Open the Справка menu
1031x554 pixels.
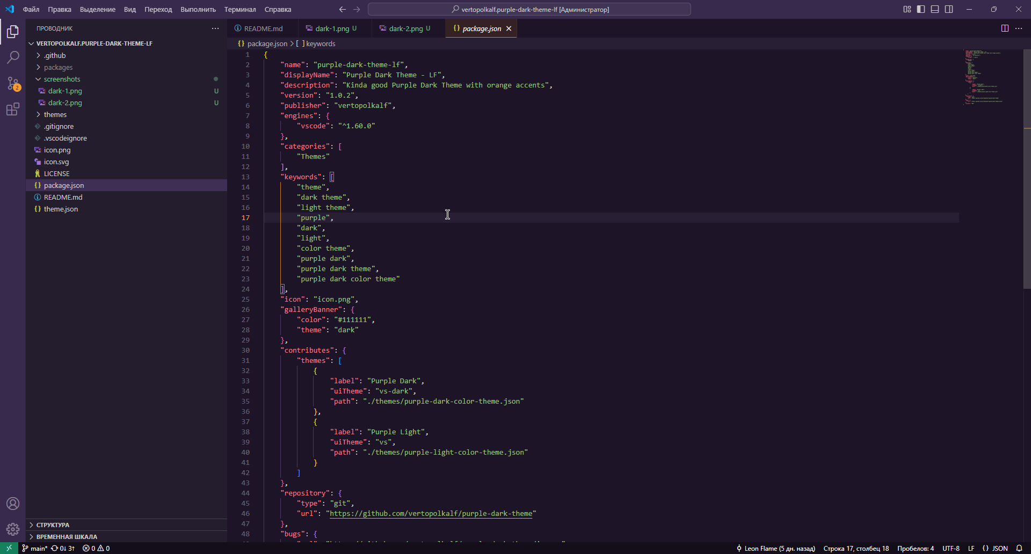pyautogui.click(x=278, y=9)
